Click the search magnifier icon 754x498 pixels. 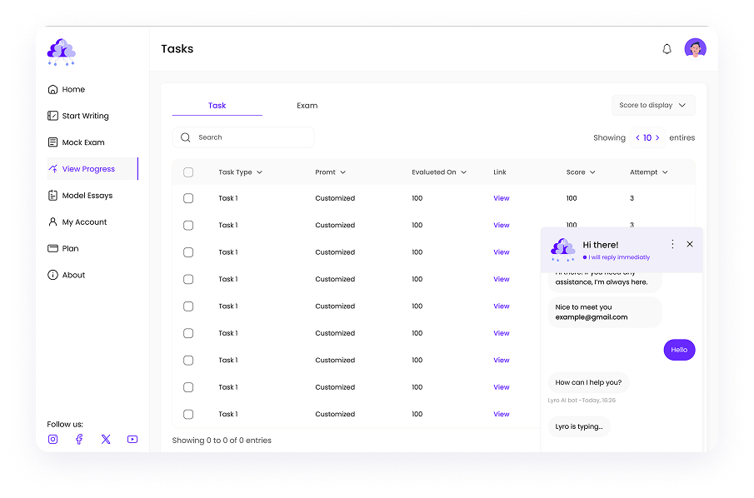click(x=185, y=137)
